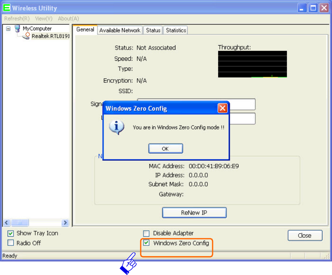
Task: Select the Realtek adapter icon in tree
Action: pyautogui.click(x=26, y=36)
